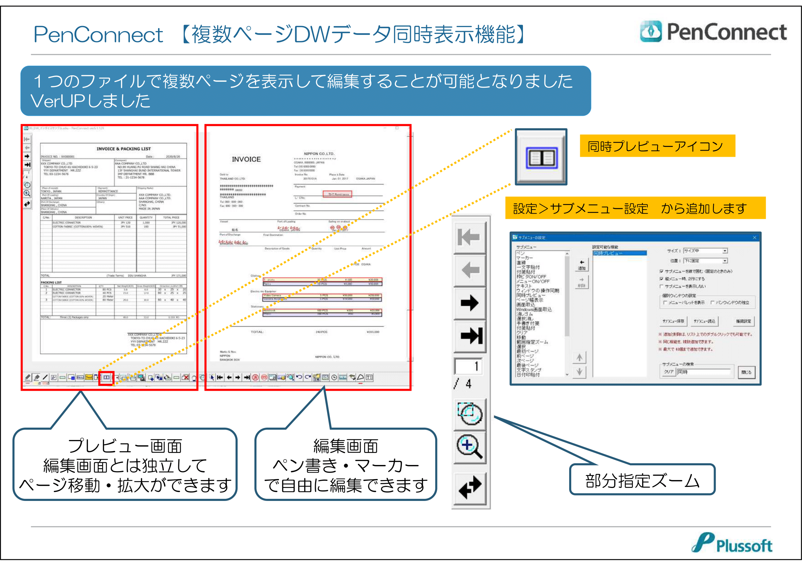Click the 閉じる button
802x566 pixels.
747,373
